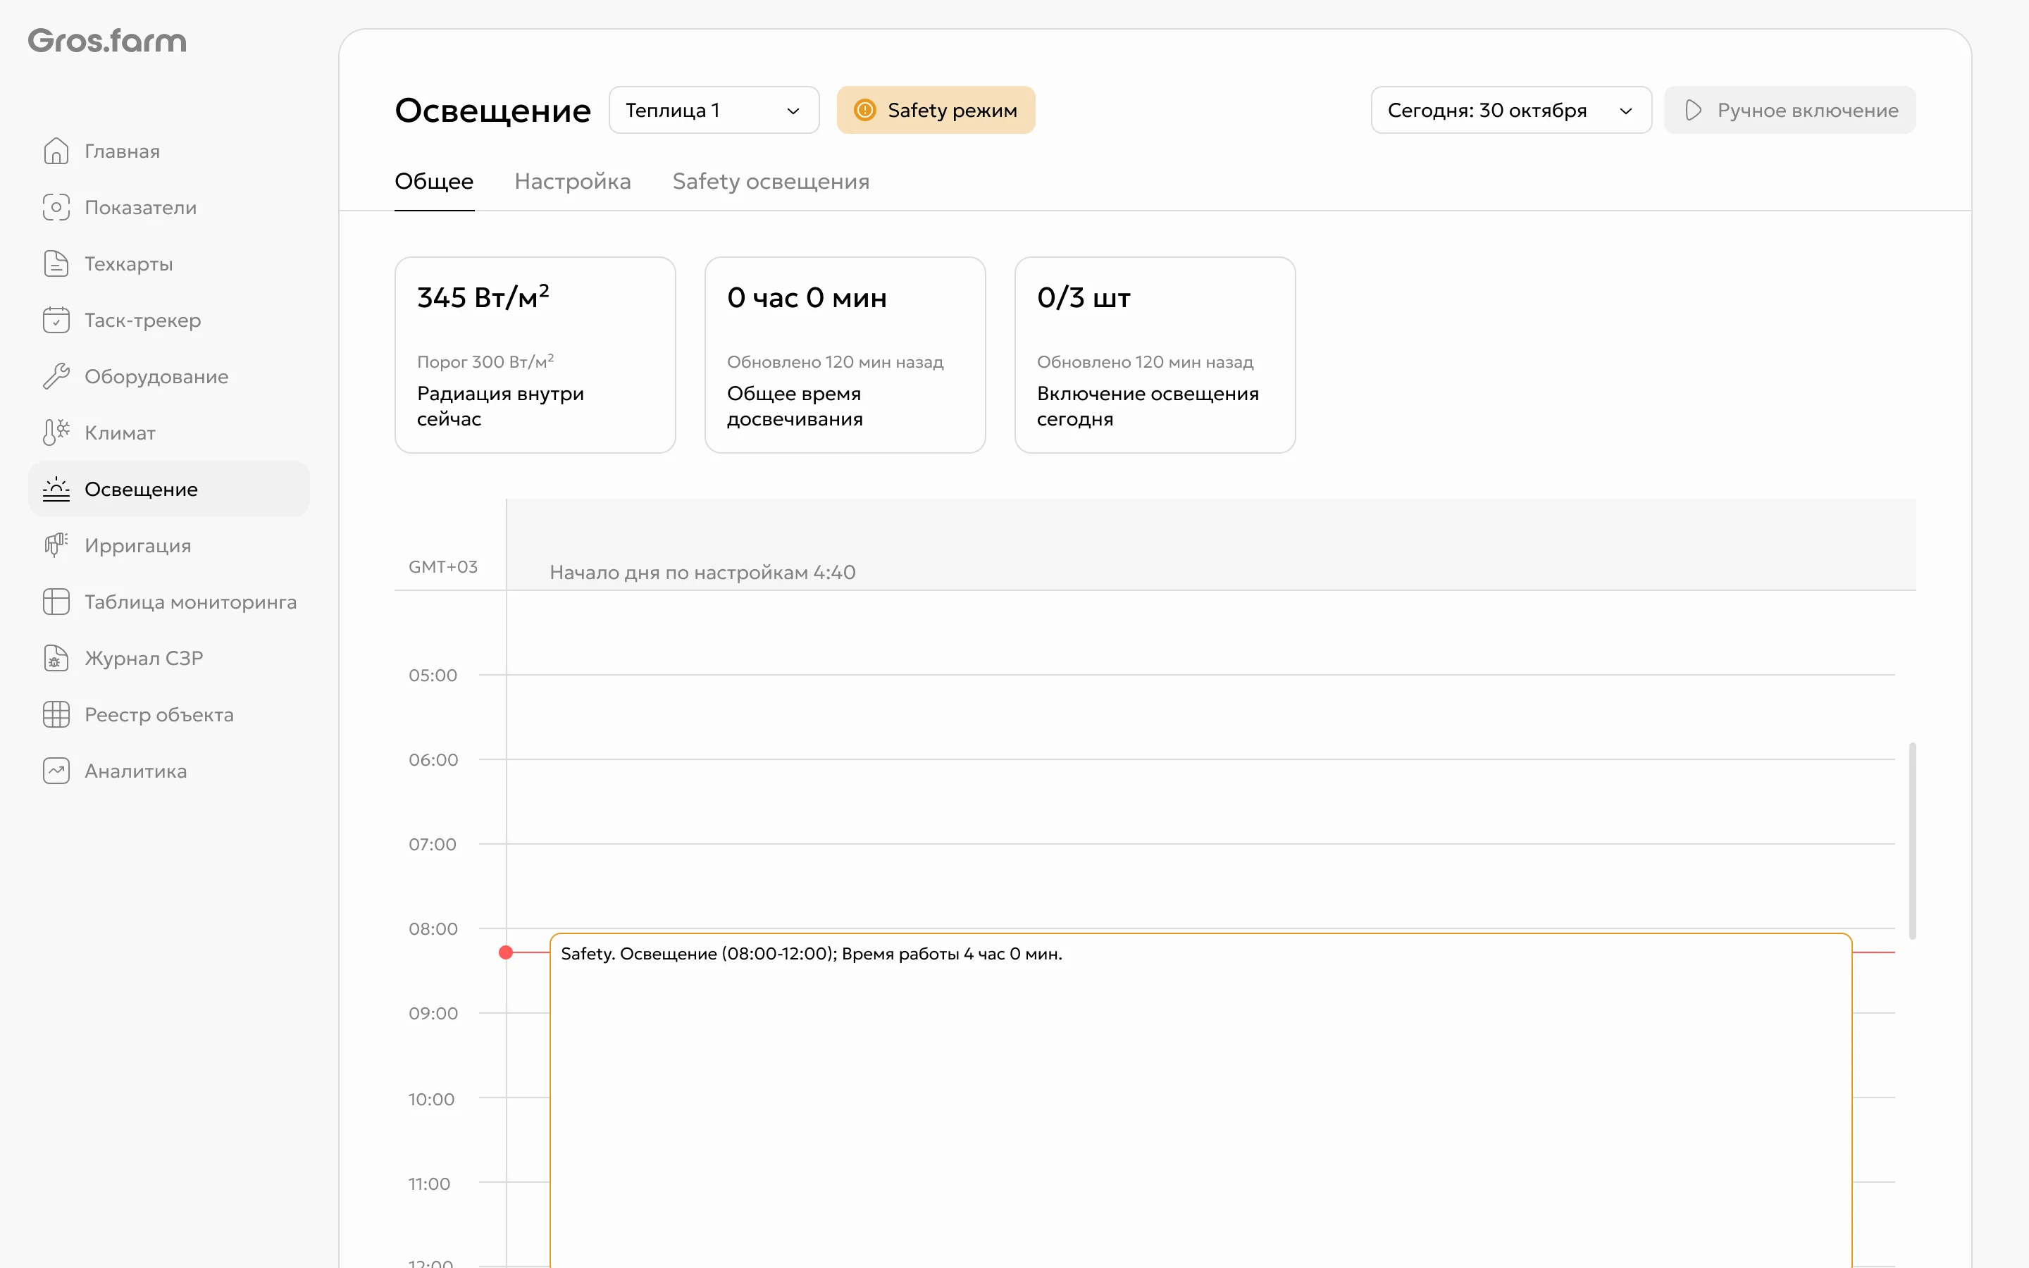Click the Аналитика chart icon
This screenshot has width=2029, height=1268.
pyautogui.click(x=56, y=771)
